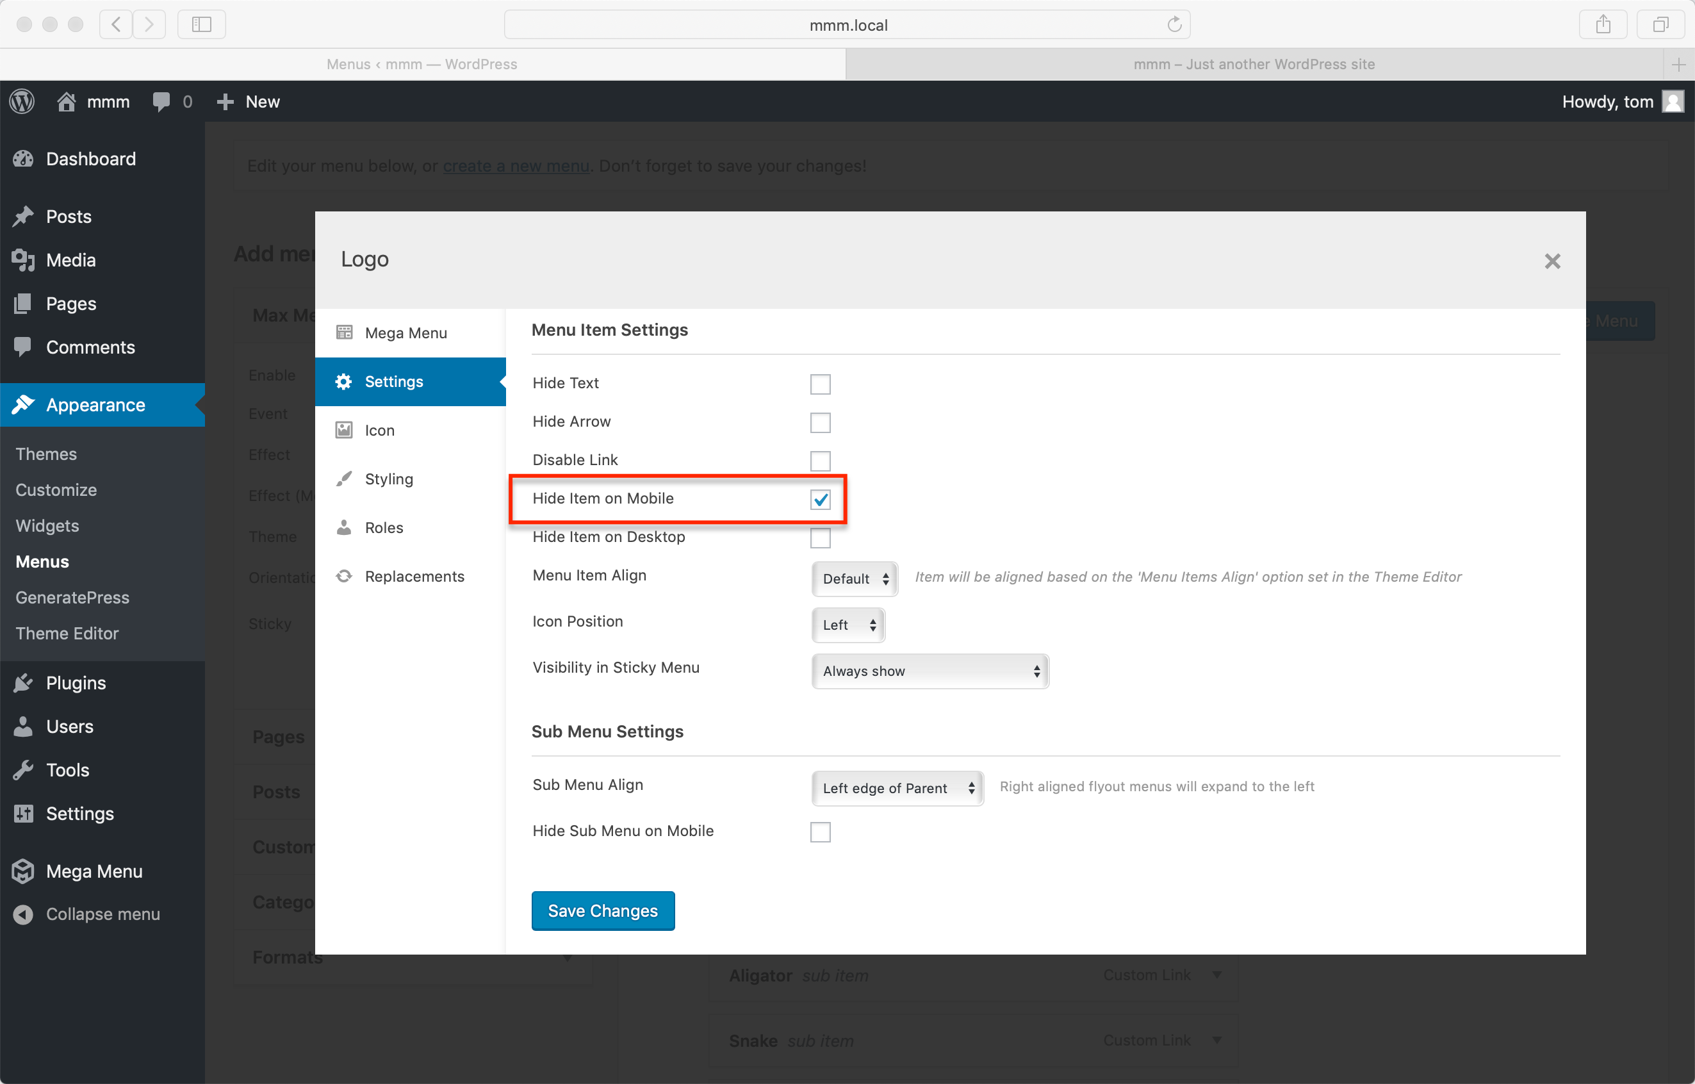Open the comments bubble icon in the admin bar

pyautogui.click(x=161, y=101)
